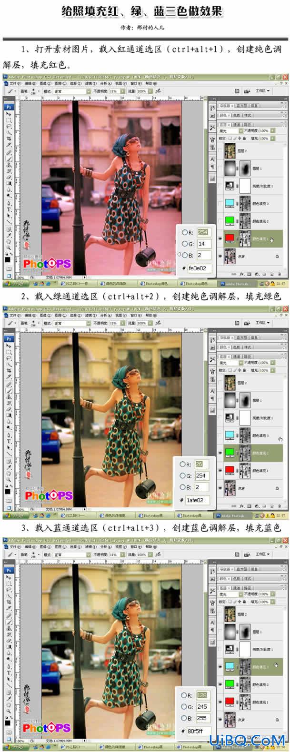Click add layer style fx icon in step 3 Layers panel
The image size is (290, 752).
(241, 738)
